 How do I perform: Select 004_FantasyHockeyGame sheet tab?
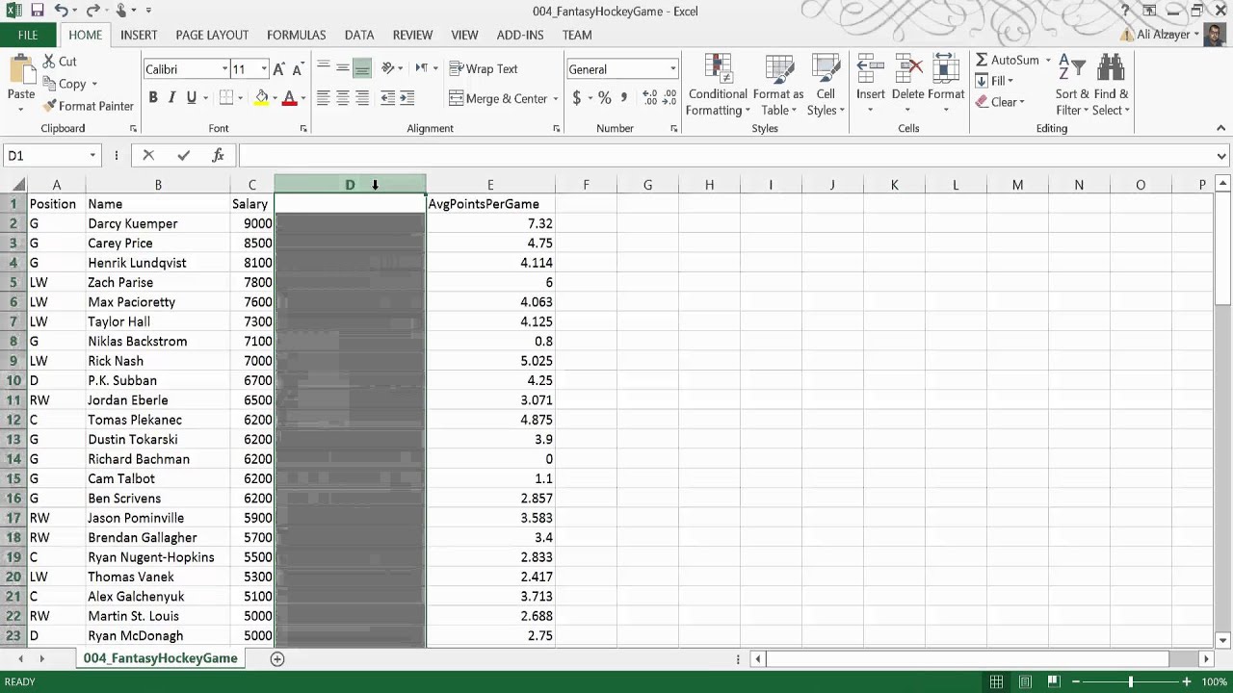160,658
